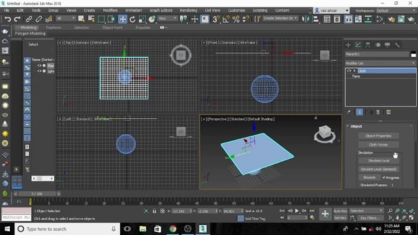418x235 pixels.
Task: Activate the Select Object tool
Action: pos(81,19)
